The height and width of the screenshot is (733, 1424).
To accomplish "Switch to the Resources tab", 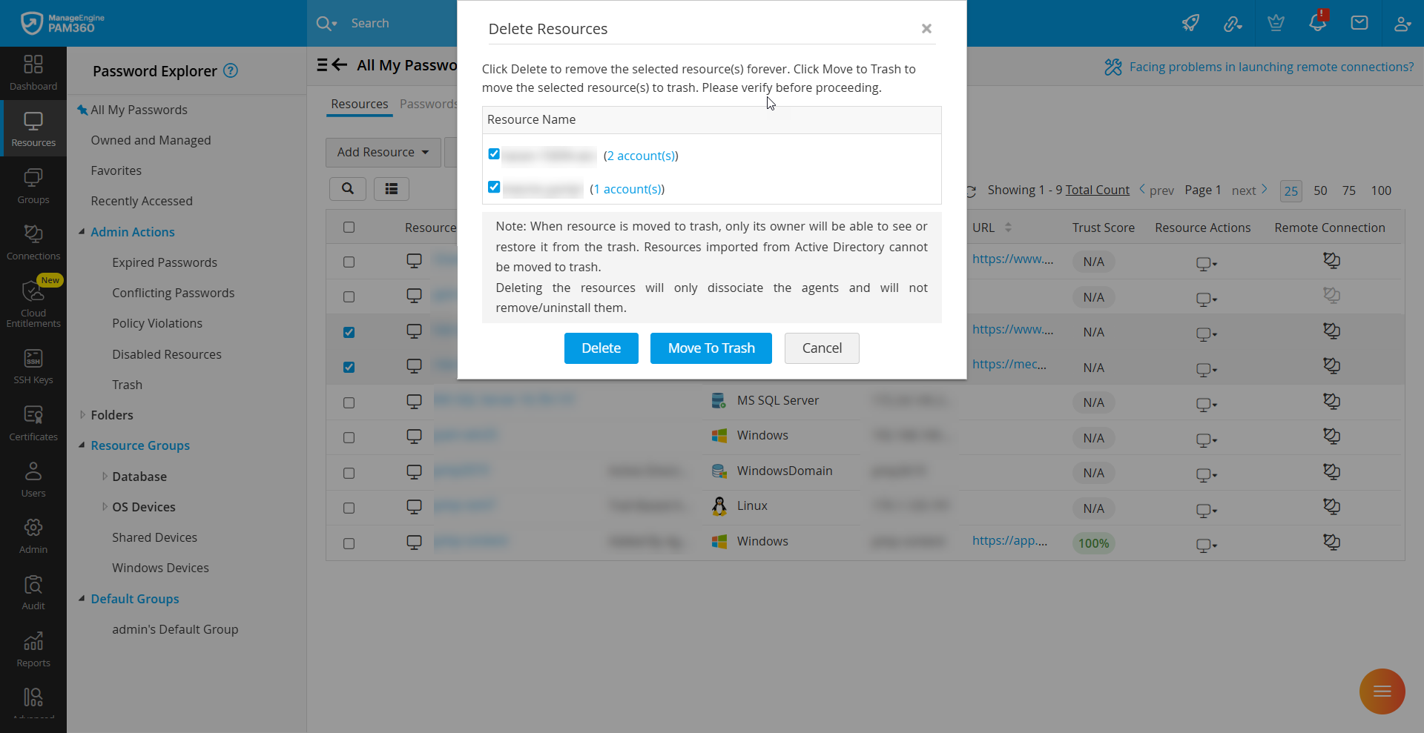I will [x=360, y=105].
